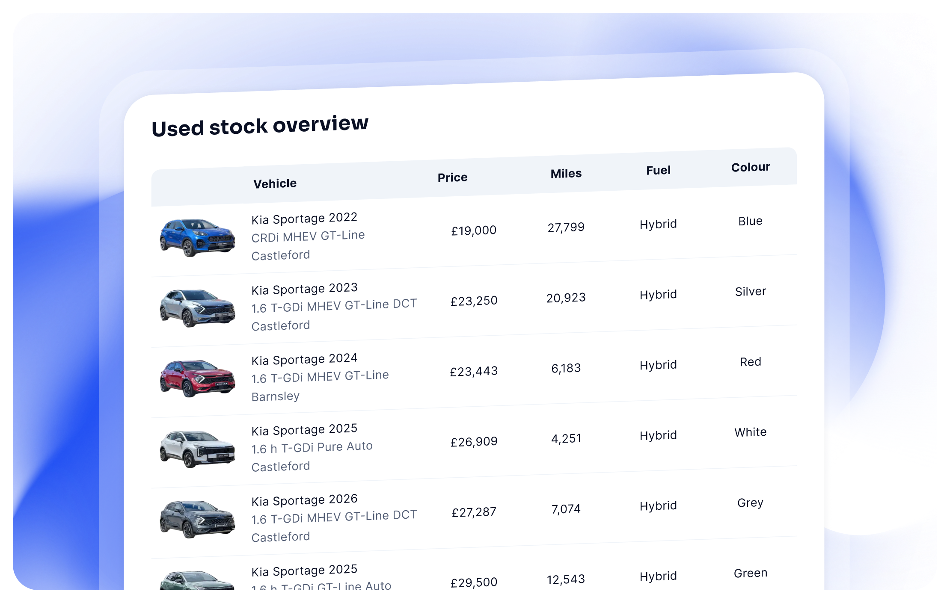
Task: Click Hybrid in the £27,287 row
Action: (658, 506)
